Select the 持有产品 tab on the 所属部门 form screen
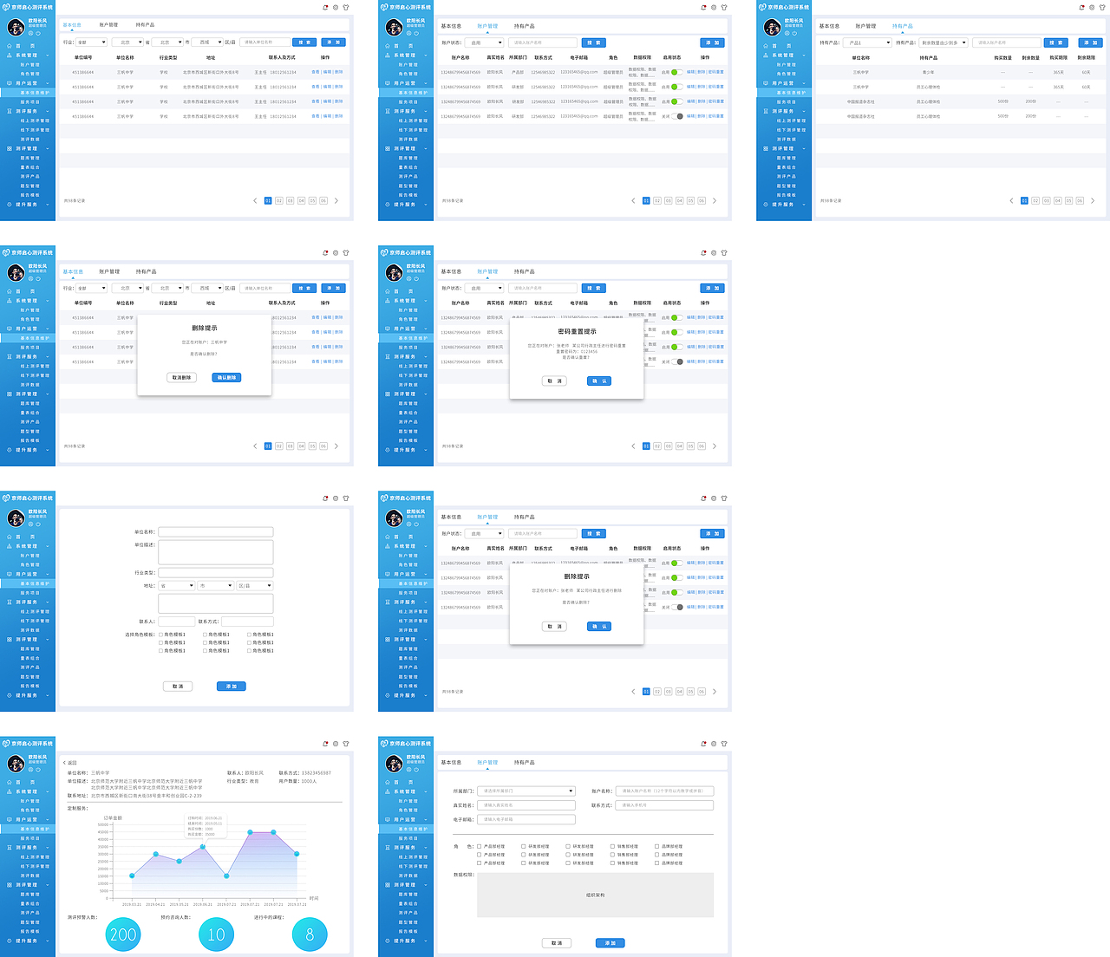 pyautogui.click(x=524, y=763)
